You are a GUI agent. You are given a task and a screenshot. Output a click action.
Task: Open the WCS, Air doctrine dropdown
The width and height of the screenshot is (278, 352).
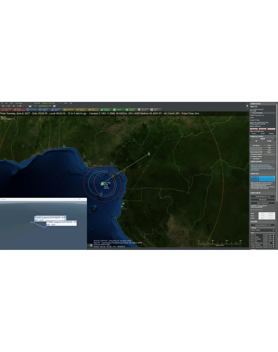pyautogui.click(x=273, y=235)
